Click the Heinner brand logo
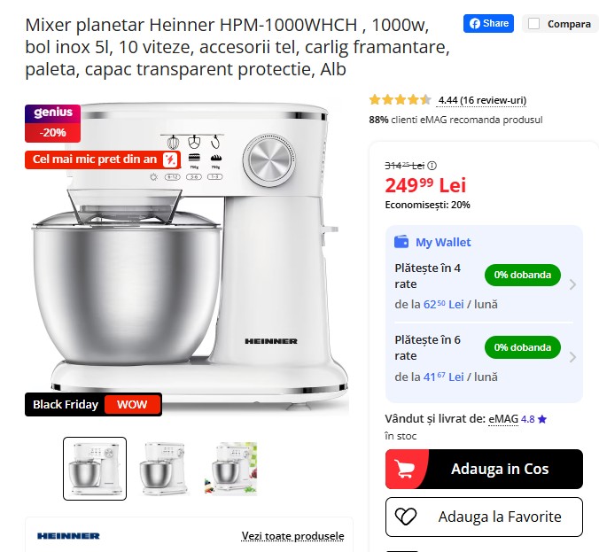The image size is (599, 552). tap(68, 536)
